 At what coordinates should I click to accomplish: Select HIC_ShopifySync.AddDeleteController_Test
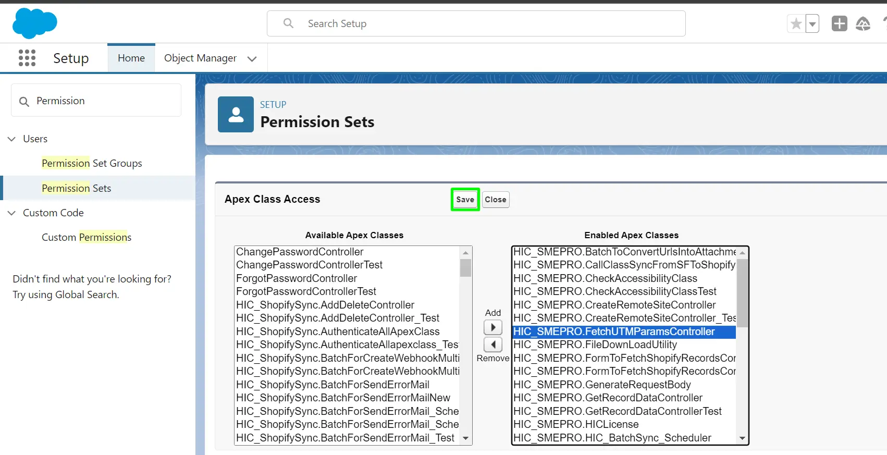[347, 318]
